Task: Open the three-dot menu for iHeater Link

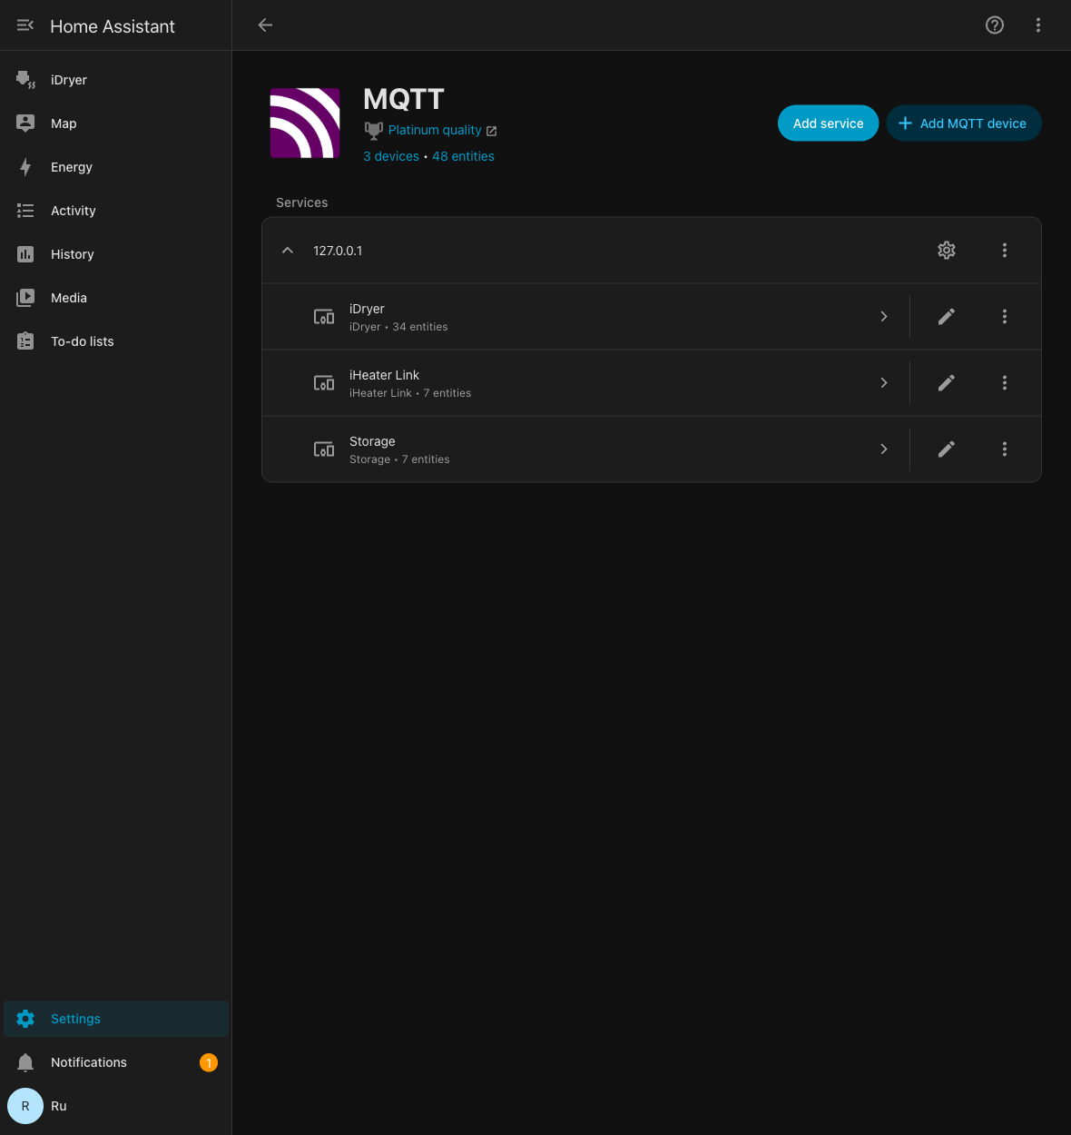Action: [1005, 383]
